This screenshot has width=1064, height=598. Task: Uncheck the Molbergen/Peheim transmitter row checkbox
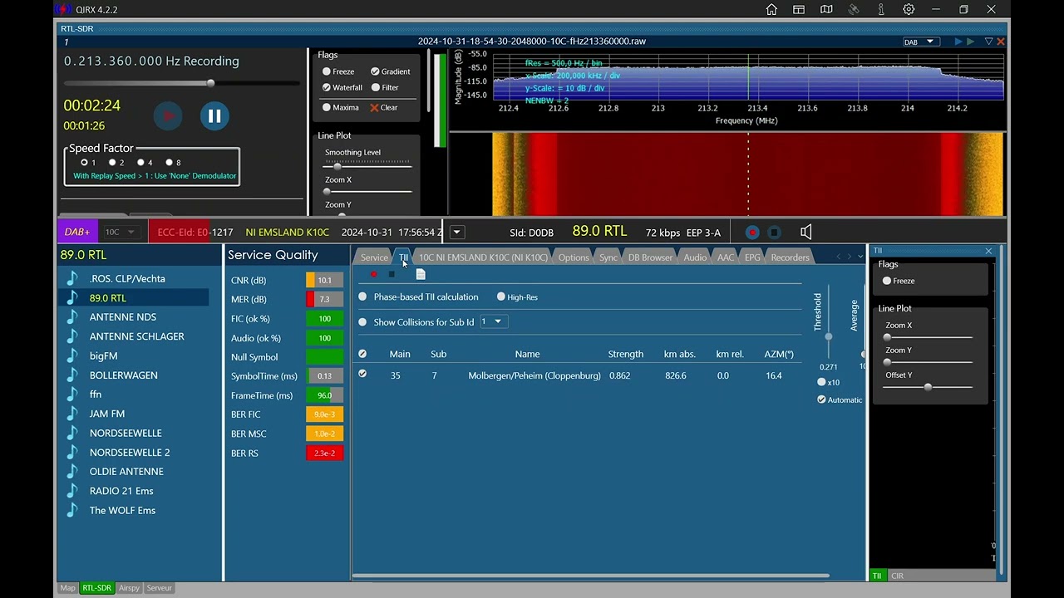pyautogui.click(x=362, y=374)
